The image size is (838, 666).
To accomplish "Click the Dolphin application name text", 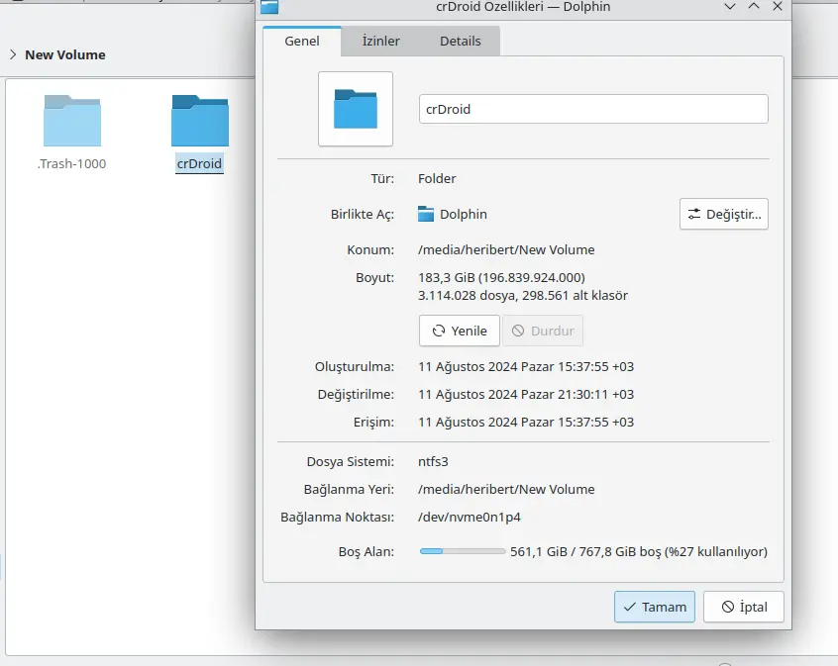I will click(x=464, y=214).
